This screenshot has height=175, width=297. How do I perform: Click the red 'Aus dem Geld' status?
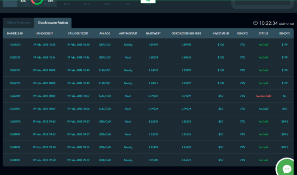click(x=263, y=96)
